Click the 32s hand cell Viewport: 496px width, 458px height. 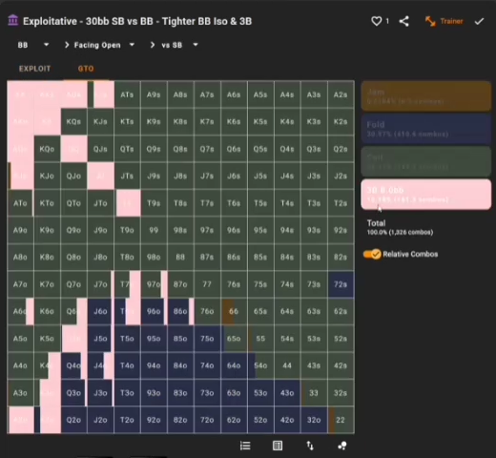point(341,393)
